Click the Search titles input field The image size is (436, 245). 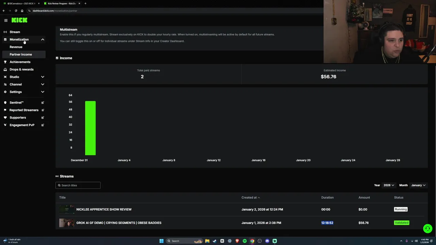[78, 185]
